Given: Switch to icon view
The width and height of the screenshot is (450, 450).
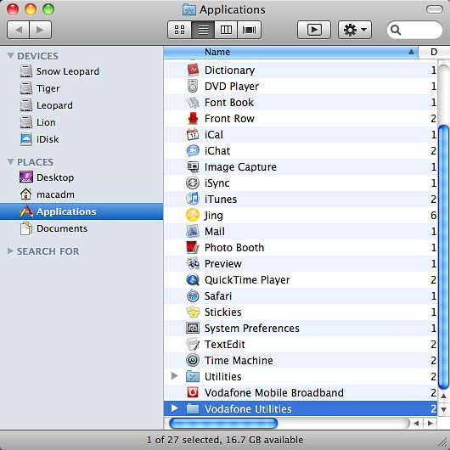Looking at the screenshot, I should pos(180,30).
